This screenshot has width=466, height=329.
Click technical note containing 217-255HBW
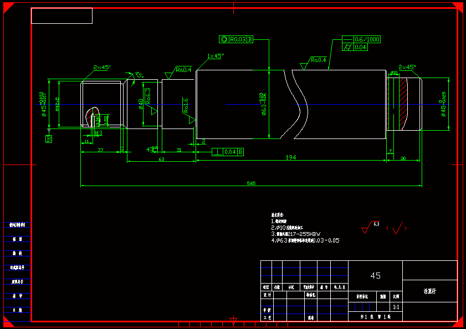[x=296, y=234]
